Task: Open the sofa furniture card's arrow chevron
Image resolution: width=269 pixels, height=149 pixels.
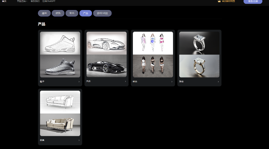Action: click(x=79, y=140)
